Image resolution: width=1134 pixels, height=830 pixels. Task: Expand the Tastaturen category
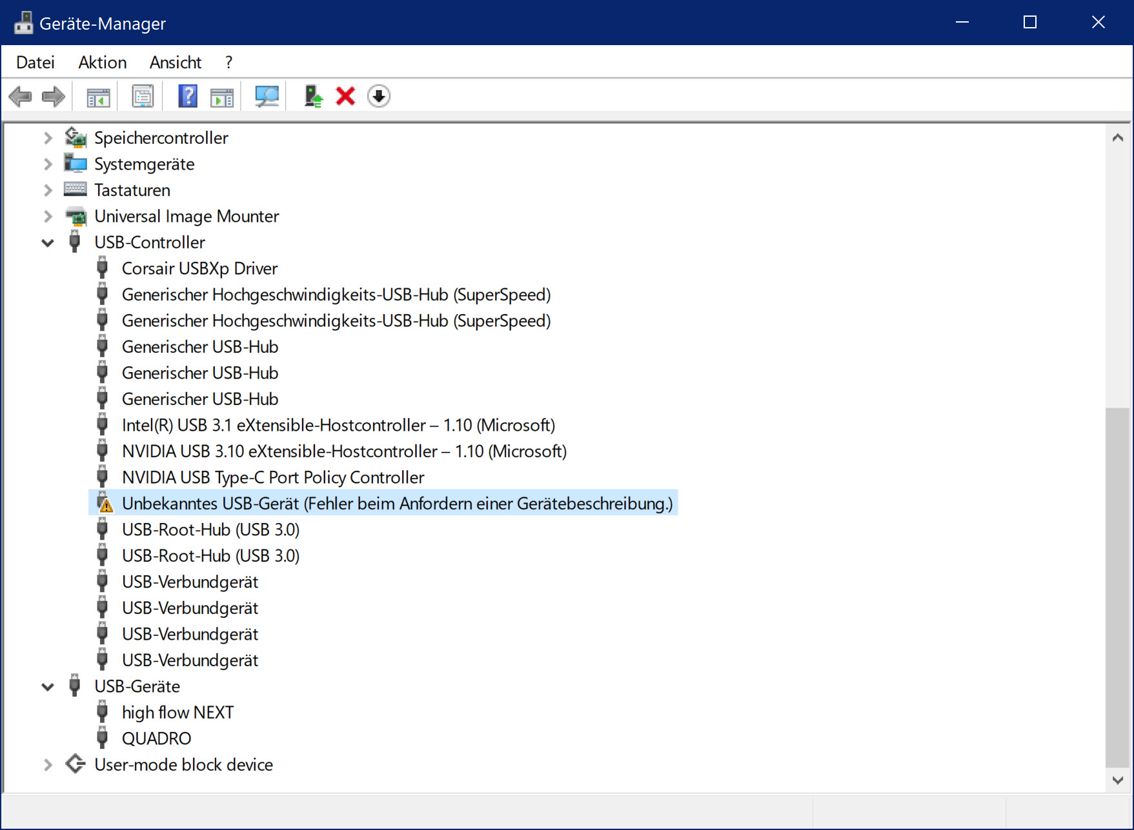click(x=48, y=190)
